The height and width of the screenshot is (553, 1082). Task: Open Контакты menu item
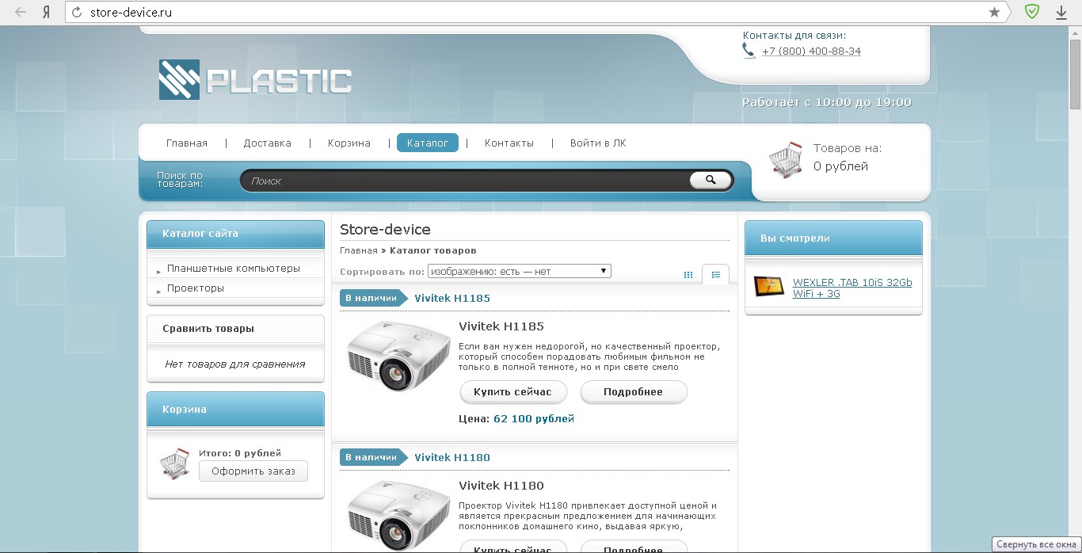tap(509, 143)
